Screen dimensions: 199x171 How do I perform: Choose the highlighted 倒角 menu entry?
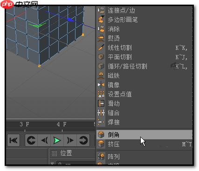144,135
